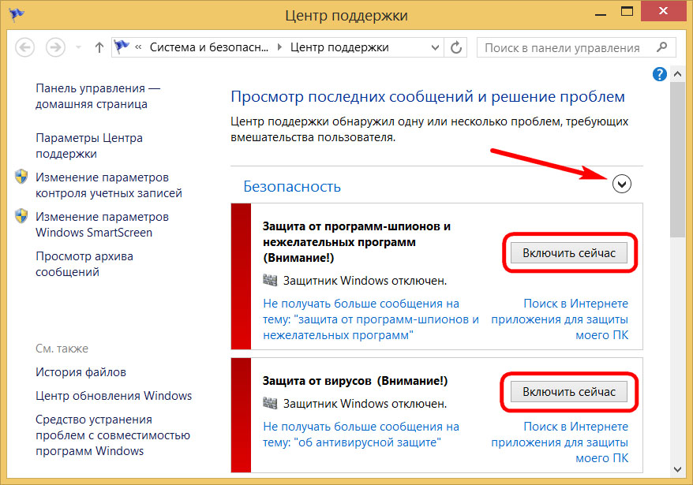Click «Защита от вирусов (Внимание!)» heading

pyautogui.click(x=355, y=381)
